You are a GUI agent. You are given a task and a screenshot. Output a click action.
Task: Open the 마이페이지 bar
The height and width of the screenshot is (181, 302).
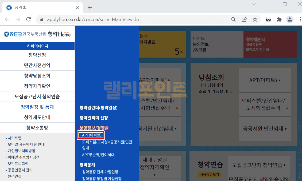pyautogui.click(x=37, y=46)
